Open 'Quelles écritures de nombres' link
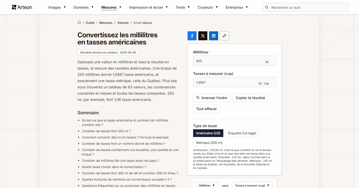 coord(127,179)
